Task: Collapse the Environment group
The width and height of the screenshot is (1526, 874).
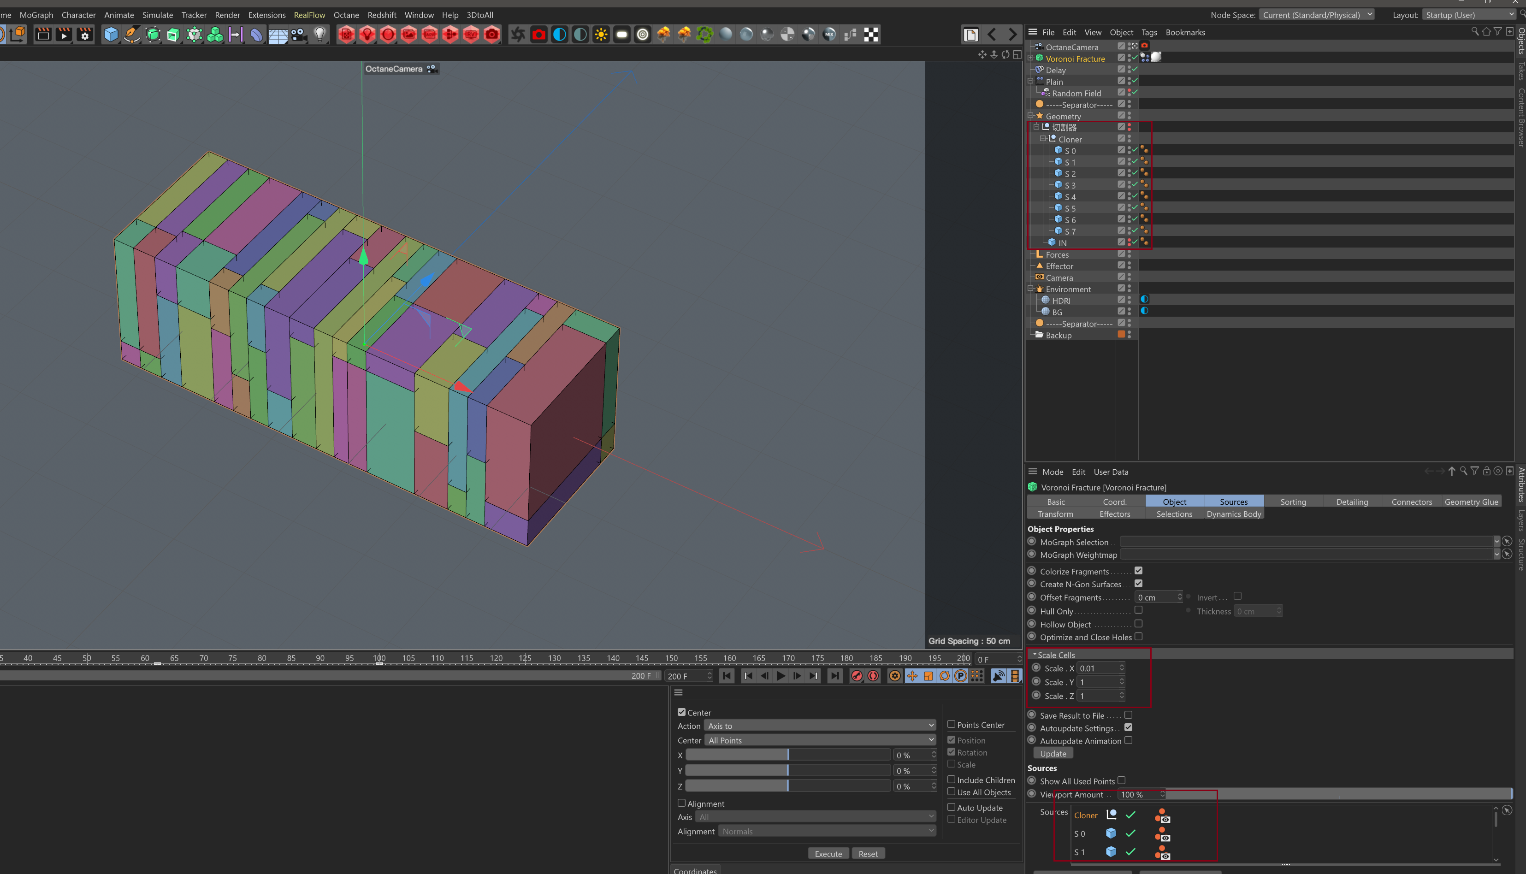Action: 1031,289
